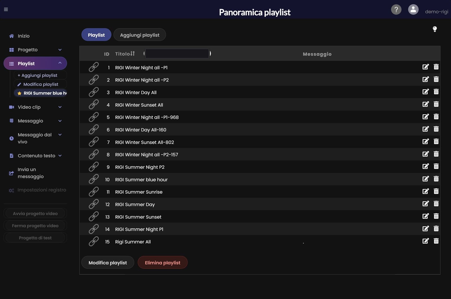Screen dimensions: 451x299
Task: Edit playlist RIGI Winter Sunset All
Action: click(x=426, y=104)
